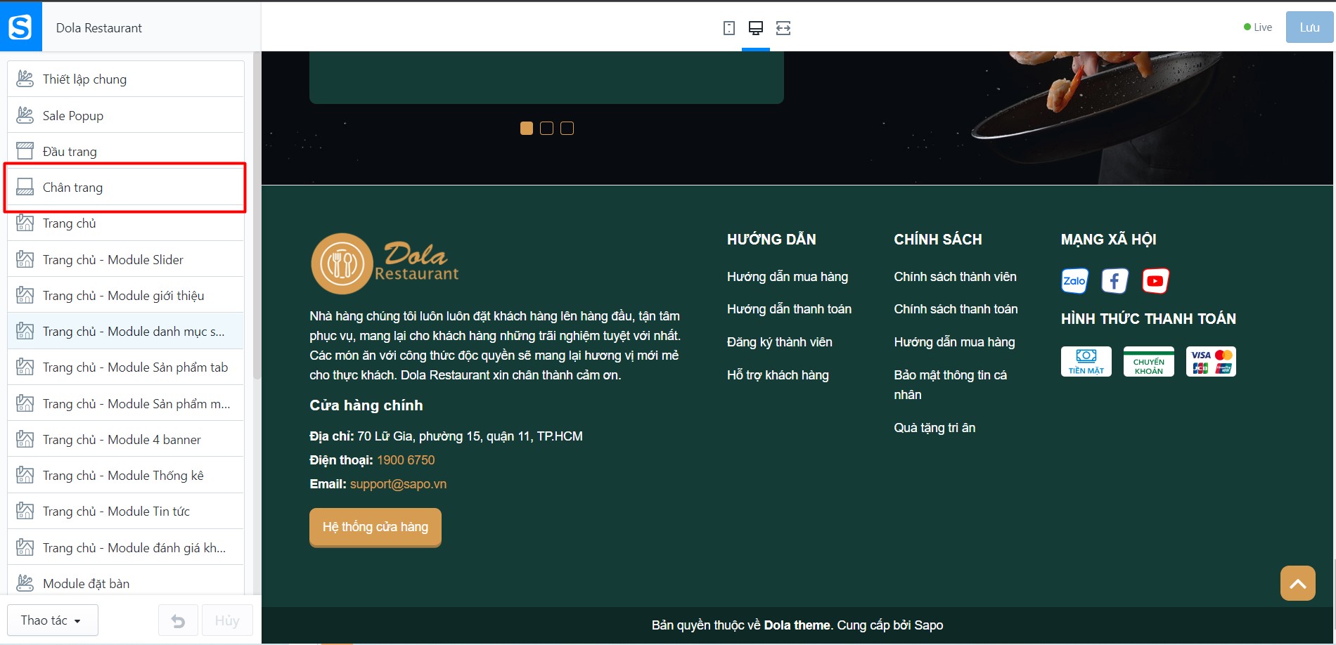Screen dimensions: 1336x645
Task: Click icon beside Module đặt bàn item
Action: pos(25,583)
